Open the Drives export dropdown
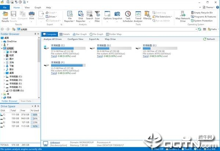Viewport: 220px width, 151px height. click(x=51, y=16)
